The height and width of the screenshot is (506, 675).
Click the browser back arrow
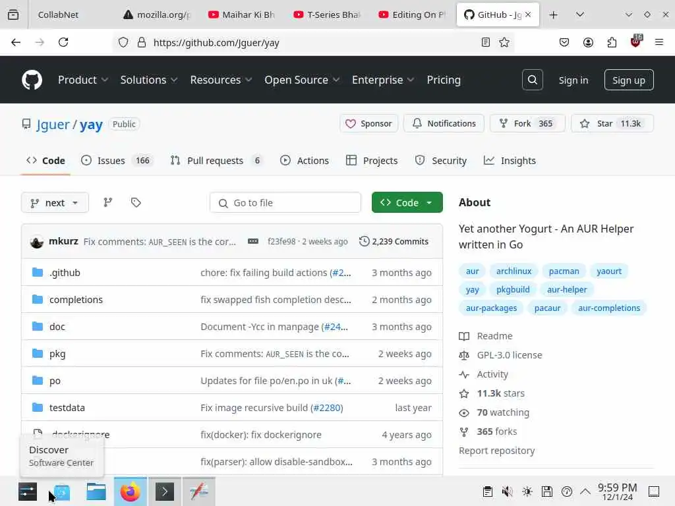coord(16,42)
